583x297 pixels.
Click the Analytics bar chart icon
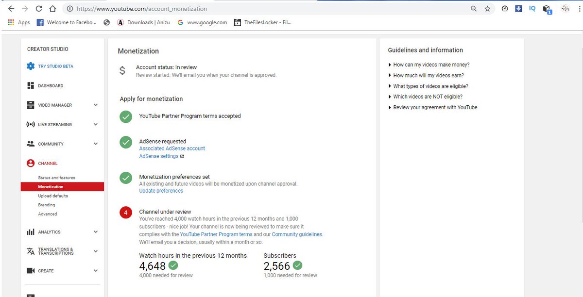[31, 232]
